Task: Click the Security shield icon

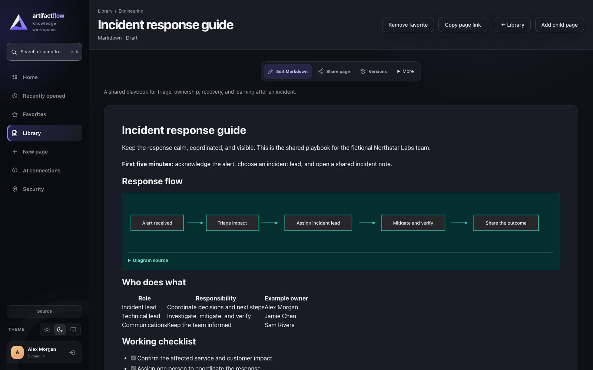Action: coord(15,189)
